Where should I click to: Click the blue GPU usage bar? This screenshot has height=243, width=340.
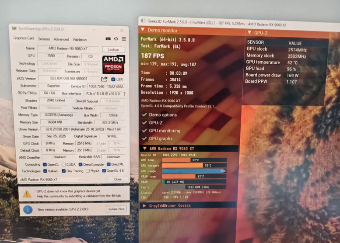tap(194, 171)
